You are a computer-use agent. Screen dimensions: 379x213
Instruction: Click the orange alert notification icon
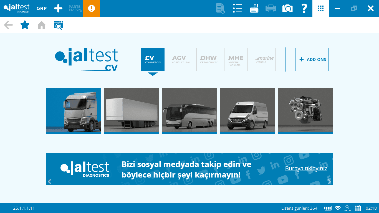click(x=91, y=8)
